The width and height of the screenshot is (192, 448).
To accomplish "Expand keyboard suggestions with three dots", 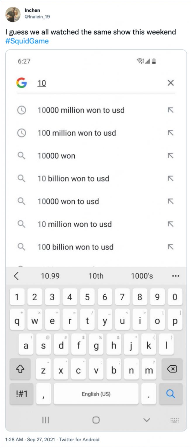I will click(175, 276).
